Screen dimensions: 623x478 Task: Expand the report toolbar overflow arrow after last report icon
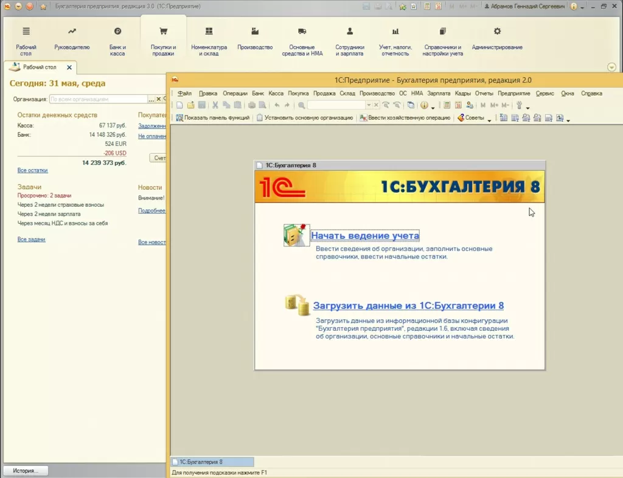(x=568, y=120)
